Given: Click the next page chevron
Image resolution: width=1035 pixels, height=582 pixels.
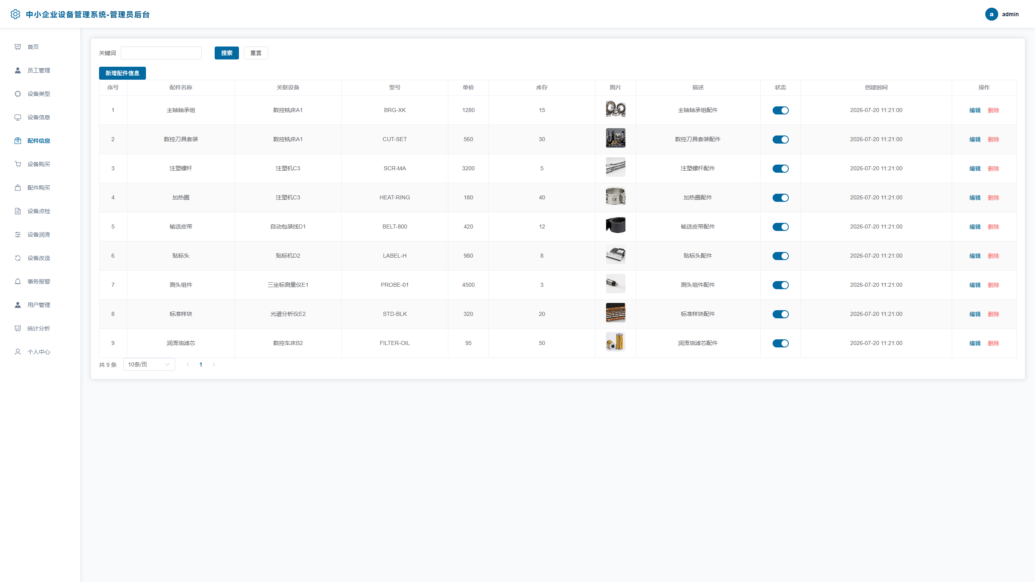Looking at the screenshot, I should (x=214, y=364).
